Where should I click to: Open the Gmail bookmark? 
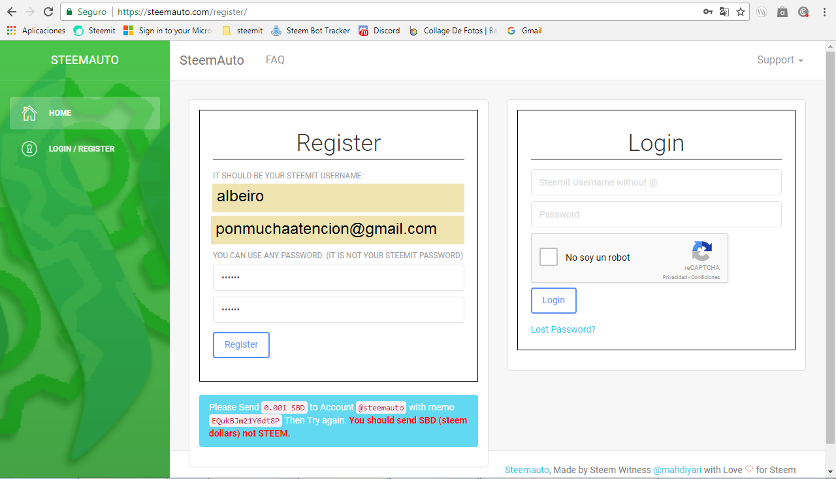[524, 31]
